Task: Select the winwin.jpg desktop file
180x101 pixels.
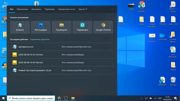Action: 163,37
